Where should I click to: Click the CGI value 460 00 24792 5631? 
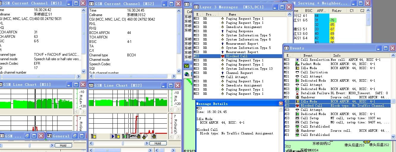pyautogui.click(x=48, y=18)
